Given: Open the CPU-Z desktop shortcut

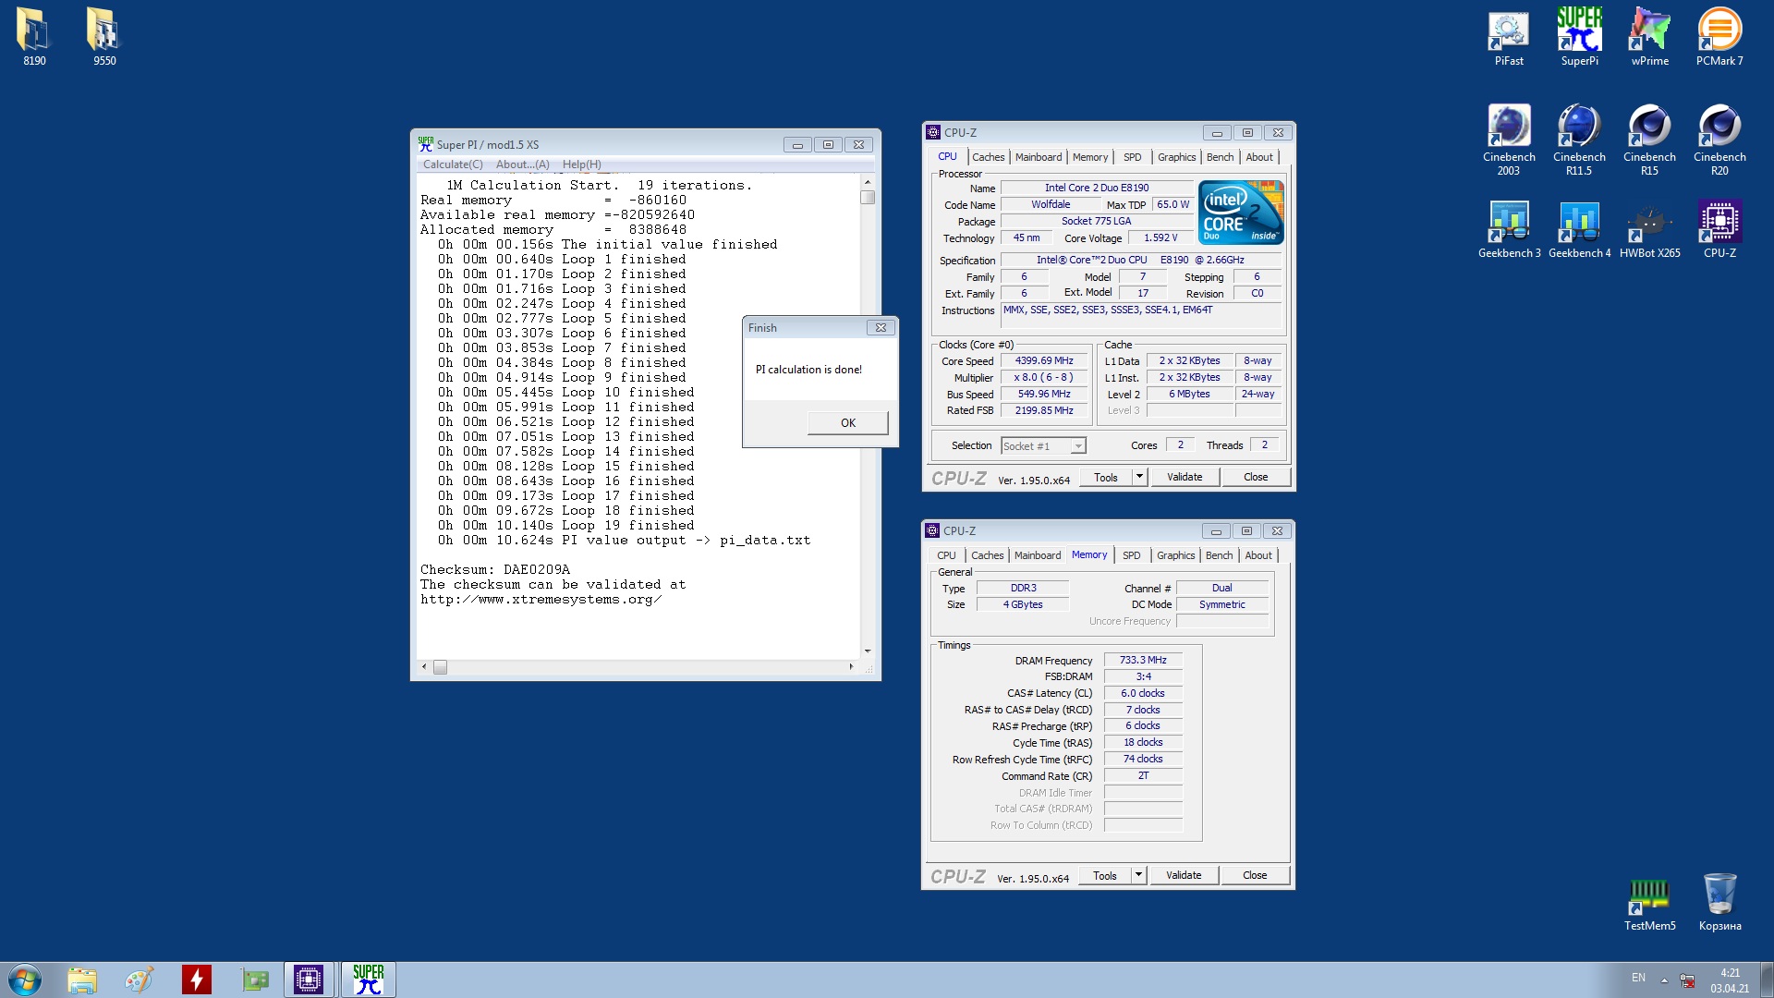Looking at the screenshot, I should (1719, 229).
